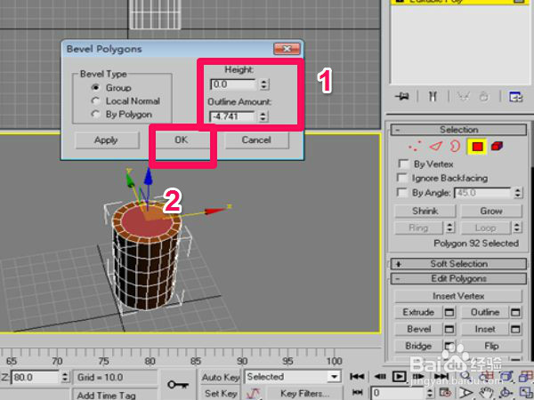
Task: Play the animation
Action: pos(399,376)
